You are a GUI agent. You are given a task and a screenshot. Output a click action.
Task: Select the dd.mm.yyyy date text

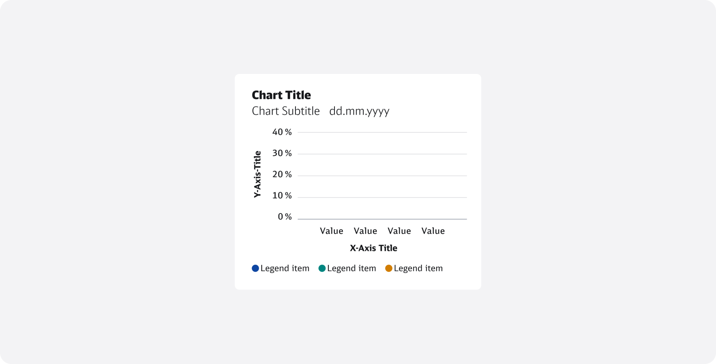click(359, 111)
